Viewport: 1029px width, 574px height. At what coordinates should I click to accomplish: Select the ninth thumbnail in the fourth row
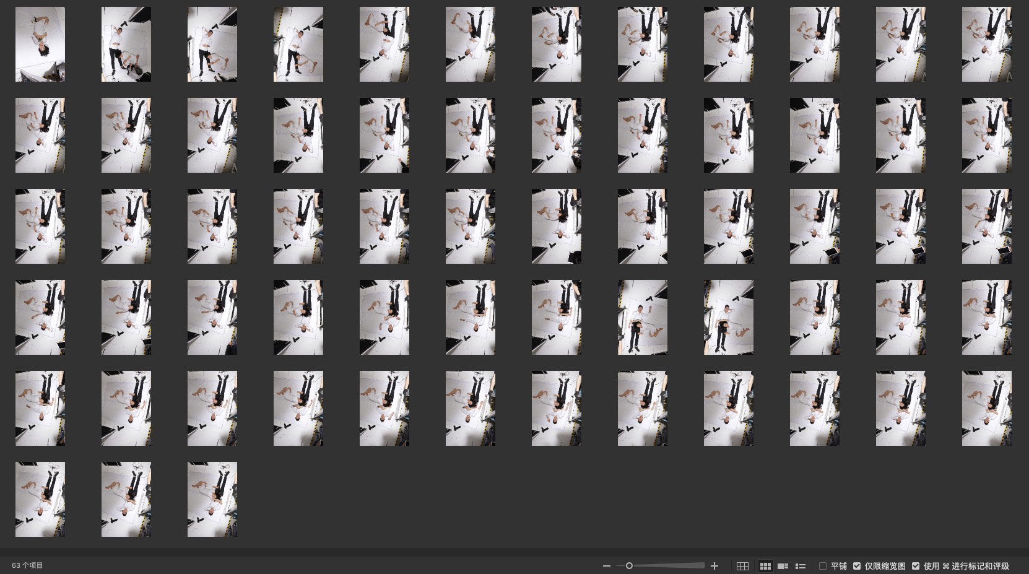(x=728, y=317)
